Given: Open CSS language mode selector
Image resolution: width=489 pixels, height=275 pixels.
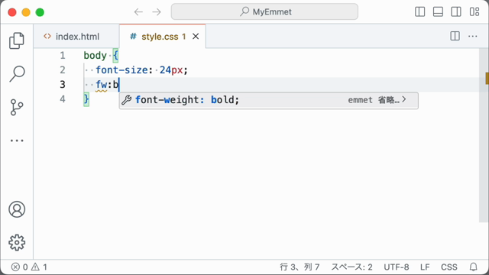Looking at the screenshot, I should 449,267.
